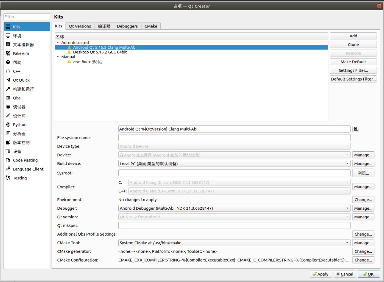This screenshot has width=384, height=282.
Task: Open the C++ settings section
Action: pyautogui.click(x=18, y=71)
